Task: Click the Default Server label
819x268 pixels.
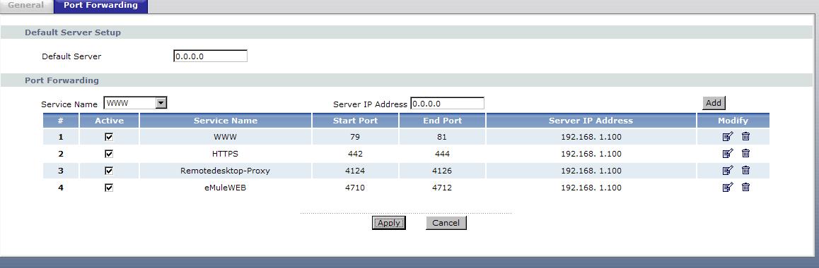Action: click(x=71, y=56)
